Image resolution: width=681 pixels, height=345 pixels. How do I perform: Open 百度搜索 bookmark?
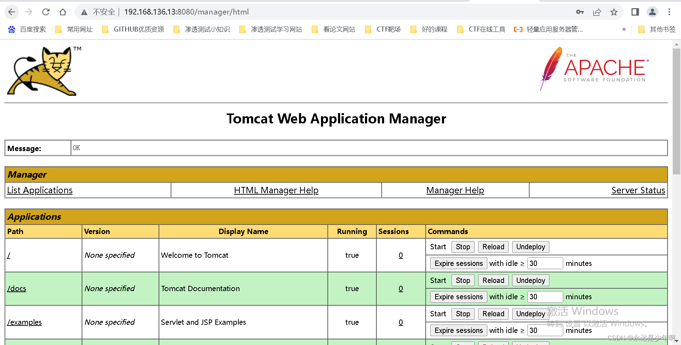point(27,29)
